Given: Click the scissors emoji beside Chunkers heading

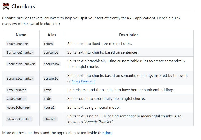Looking at the screenshot, I should pyautogui.click(x=6, y=6).
